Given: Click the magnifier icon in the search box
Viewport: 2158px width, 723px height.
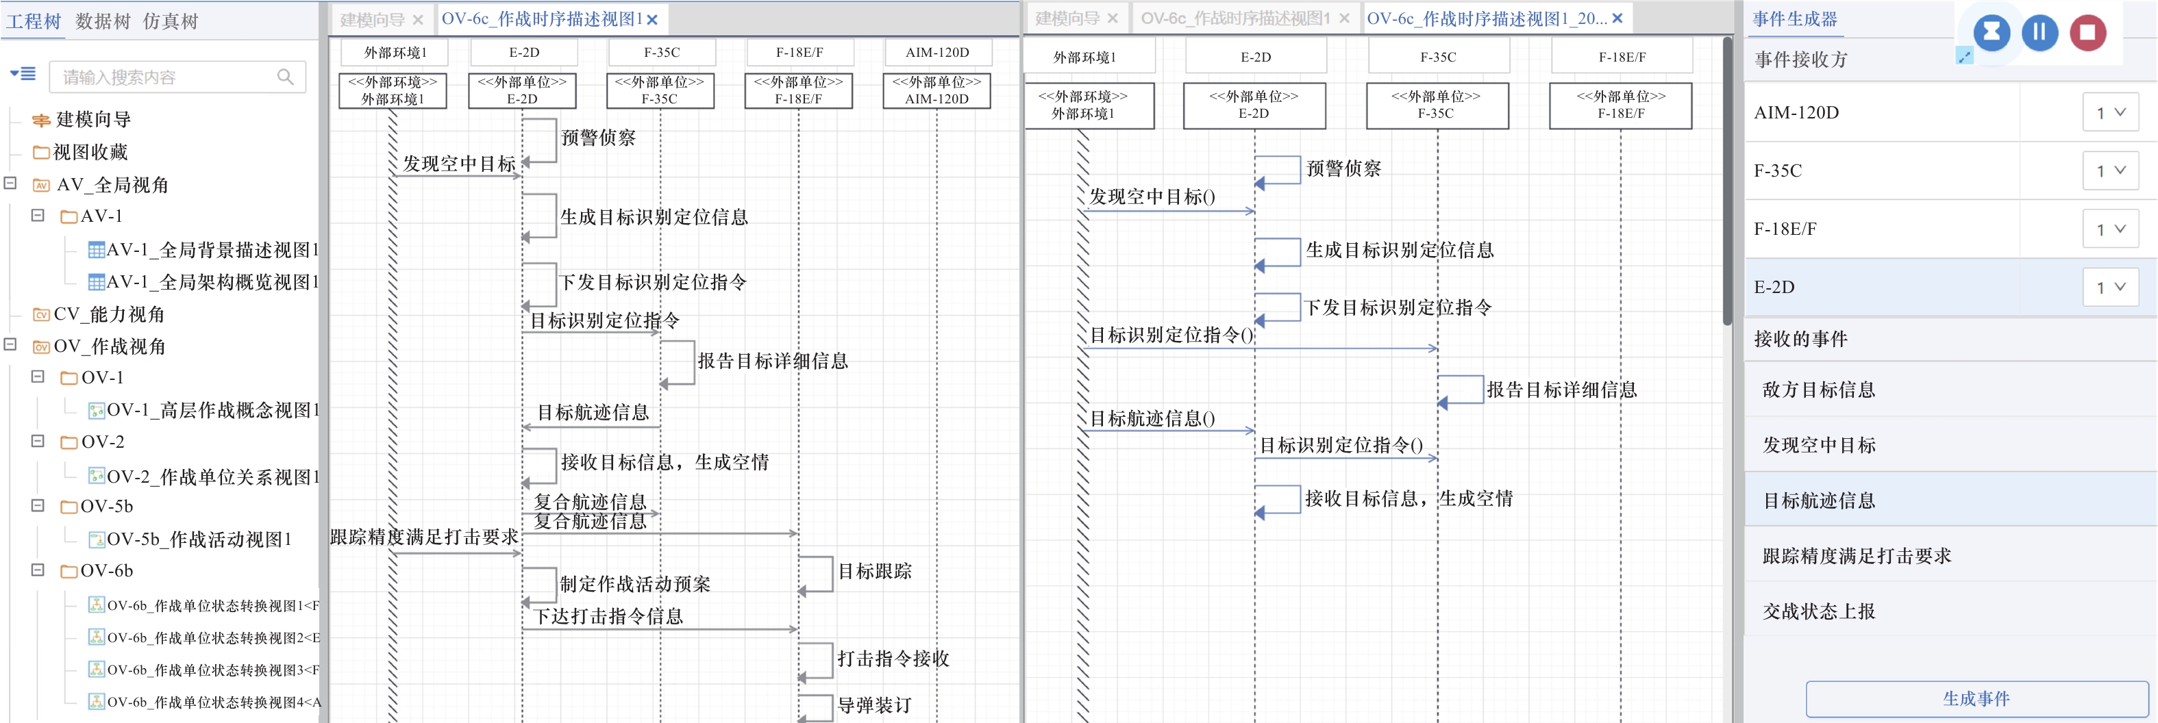Looking at the screenshot, I should tap(285, 77).
